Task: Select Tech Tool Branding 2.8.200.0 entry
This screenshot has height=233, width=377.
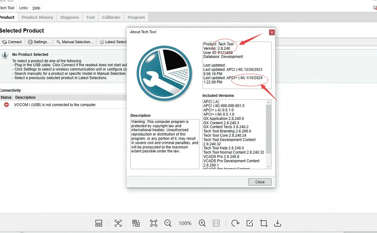Action: click(227, 131)
